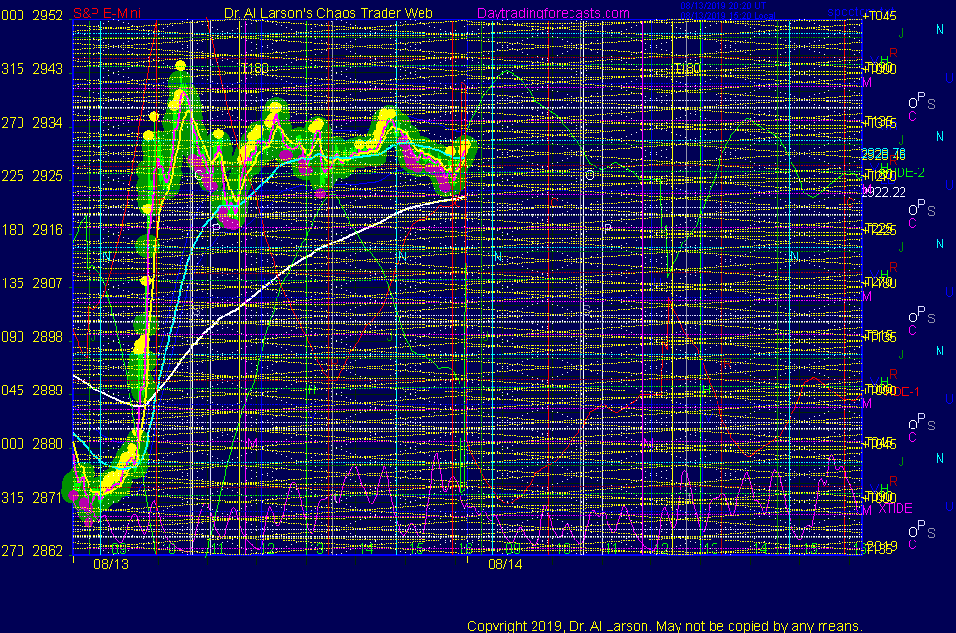Click the copyright notice at the bottom
The height and width of the screenshot is (633, 956).
click(664, 625)
